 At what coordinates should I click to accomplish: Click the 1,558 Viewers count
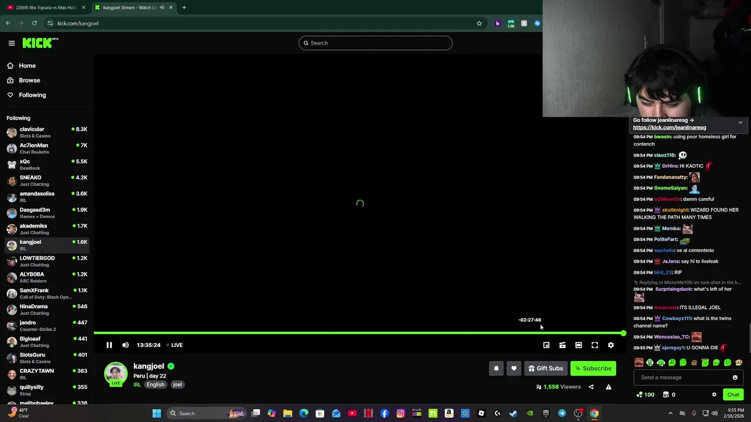(558, 387)
